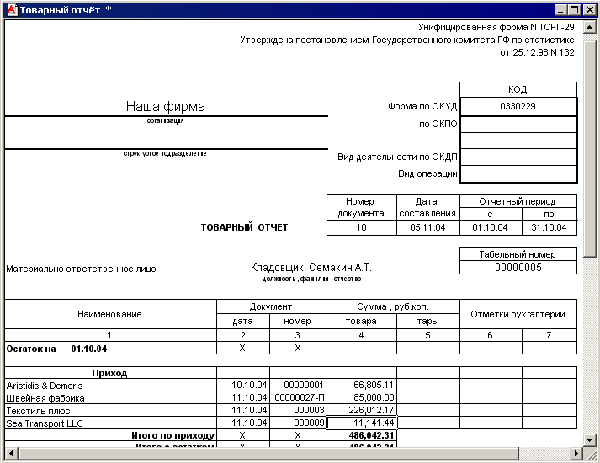Click the Швейная фабрика row name
Viewport: 600px width, 463px height.
(x=45, y=398)
